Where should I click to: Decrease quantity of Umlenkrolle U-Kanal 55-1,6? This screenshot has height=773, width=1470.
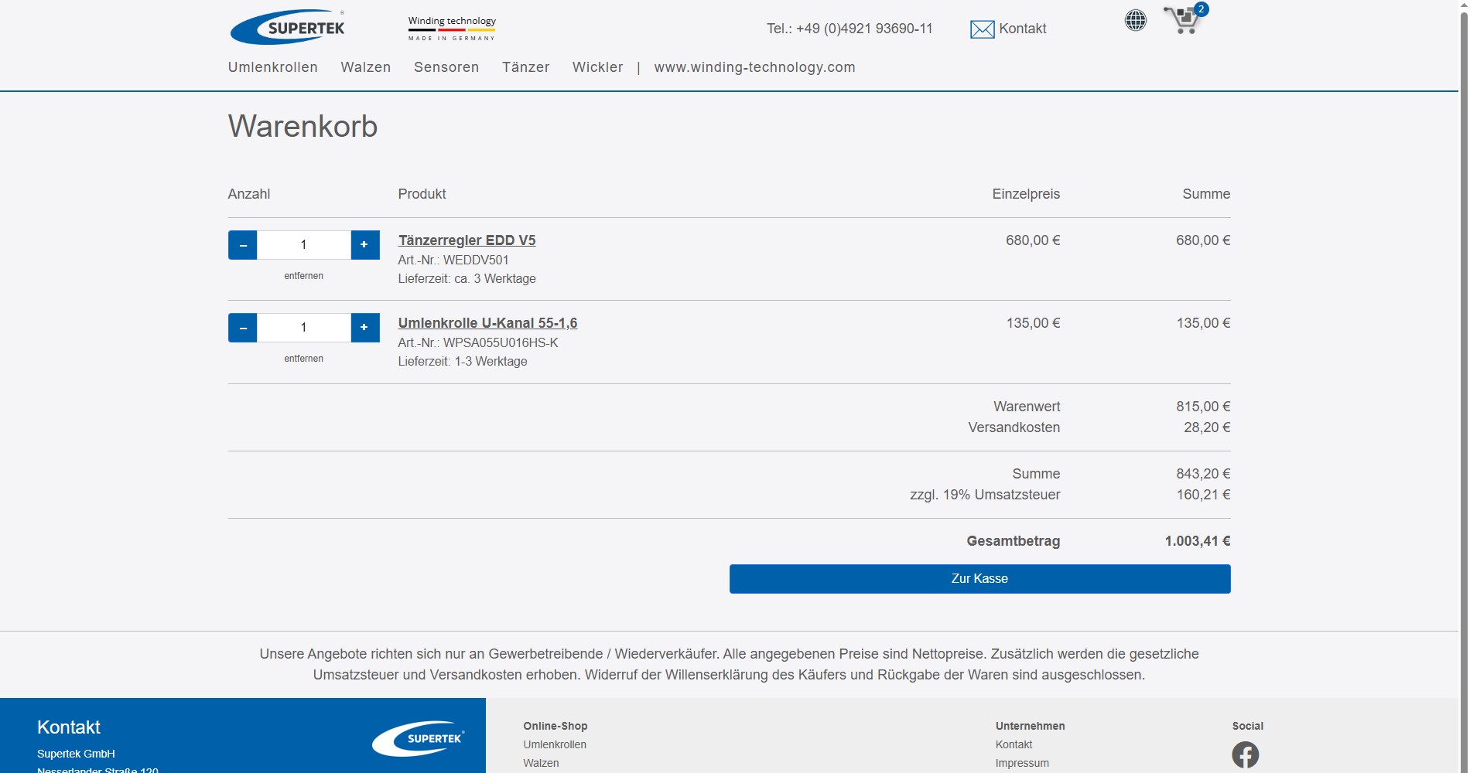coord(242,327)
